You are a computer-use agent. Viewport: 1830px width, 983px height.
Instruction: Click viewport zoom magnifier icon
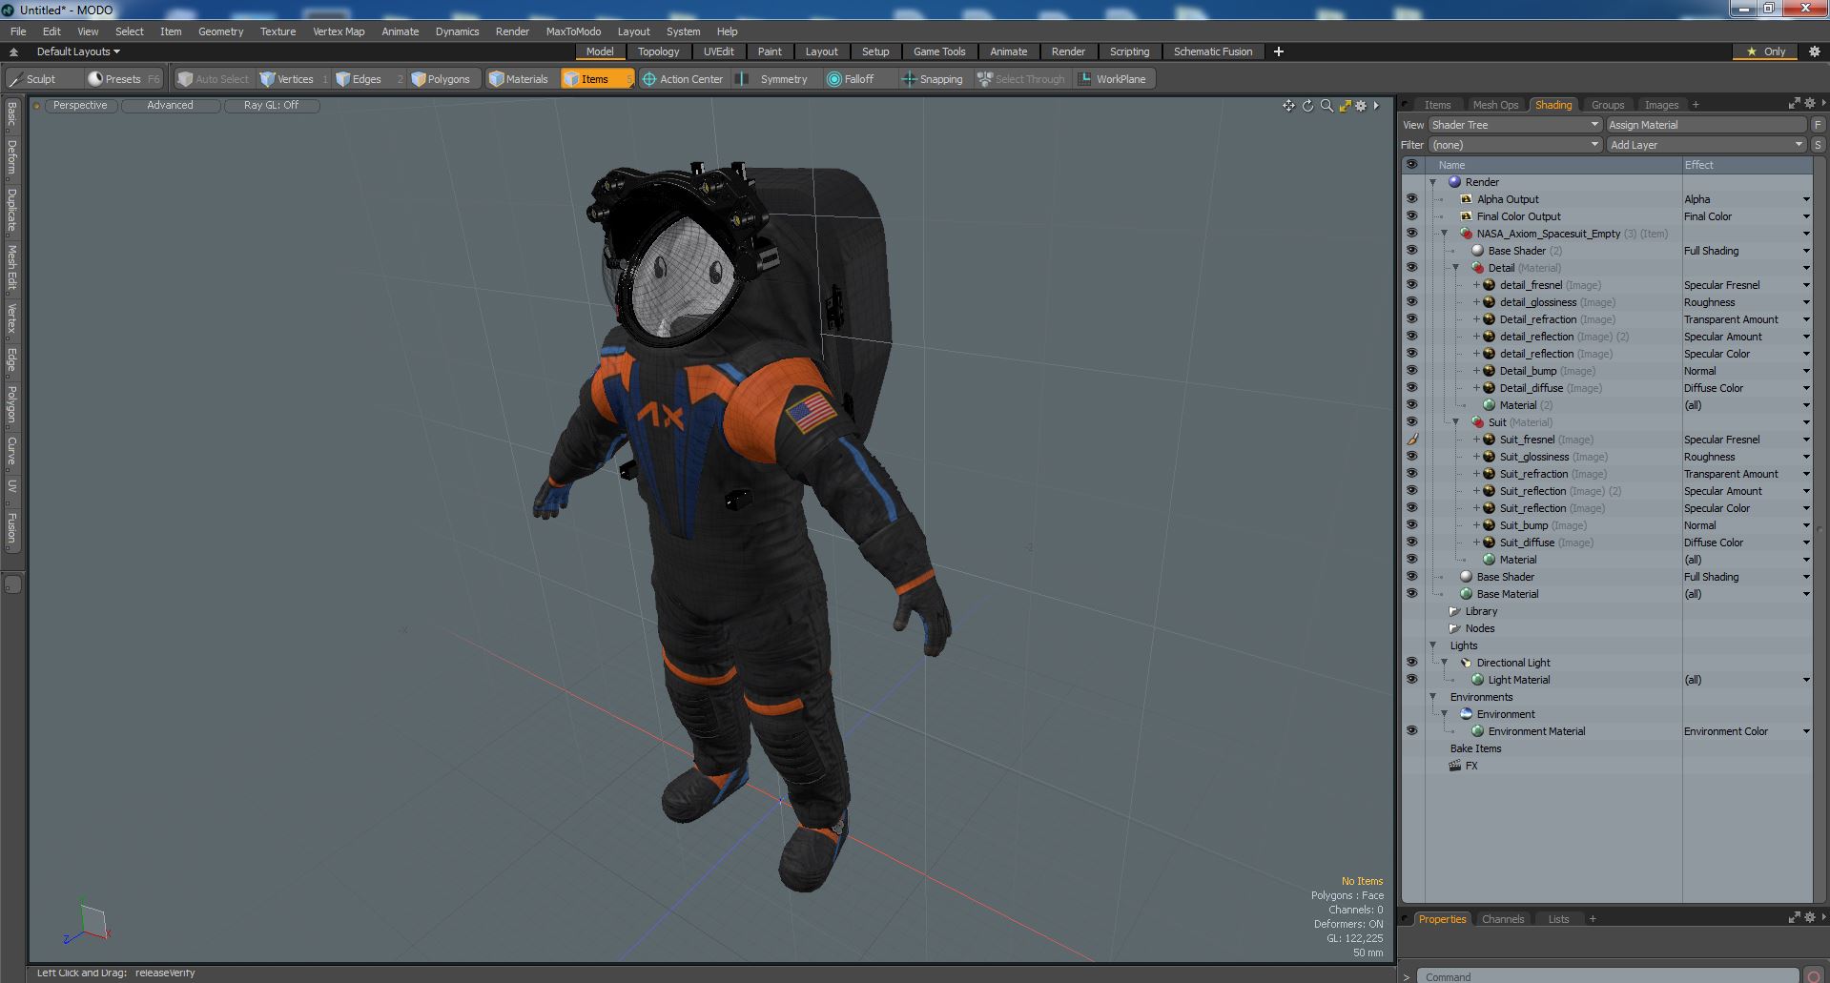point(1326,106)
